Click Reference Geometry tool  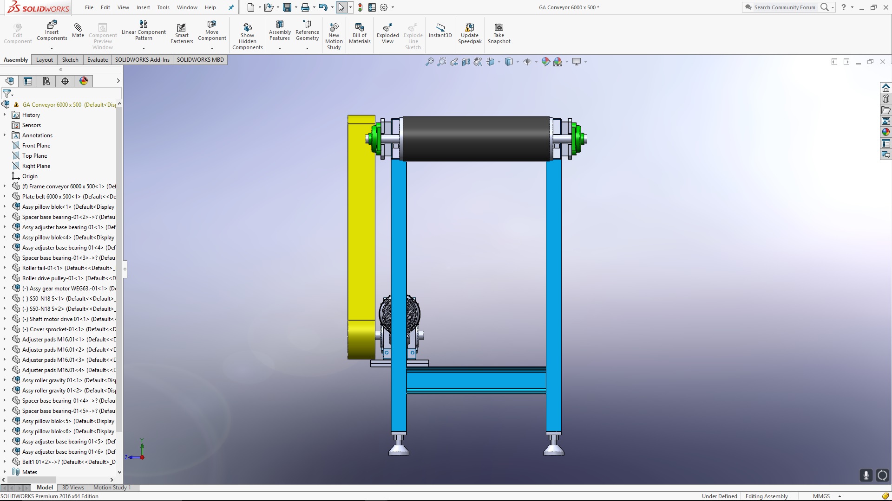pyautogui.click(x=307, y=31)
